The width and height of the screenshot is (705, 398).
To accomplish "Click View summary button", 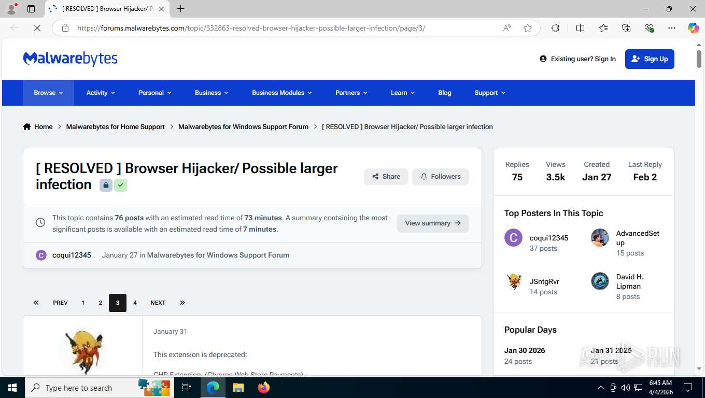I will (433, 223).
